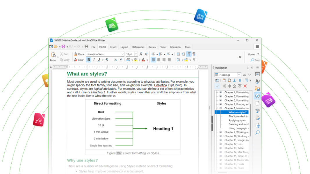Apply the yellow highlighting color

click(x=136, y=60)
